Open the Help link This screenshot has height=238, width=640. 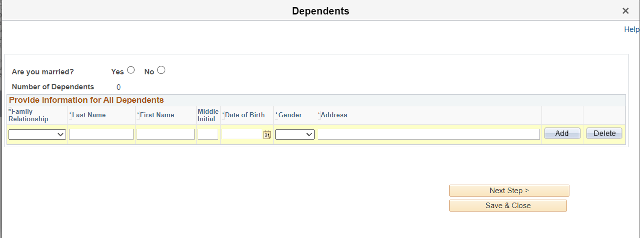631,29
